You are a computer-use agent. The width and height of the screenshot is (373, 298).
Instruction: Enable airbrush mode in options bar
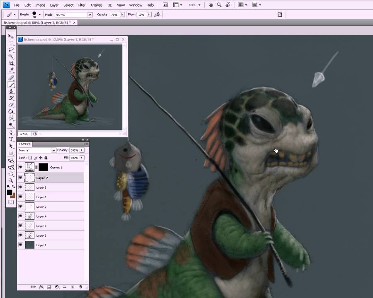tap(157, 14)
